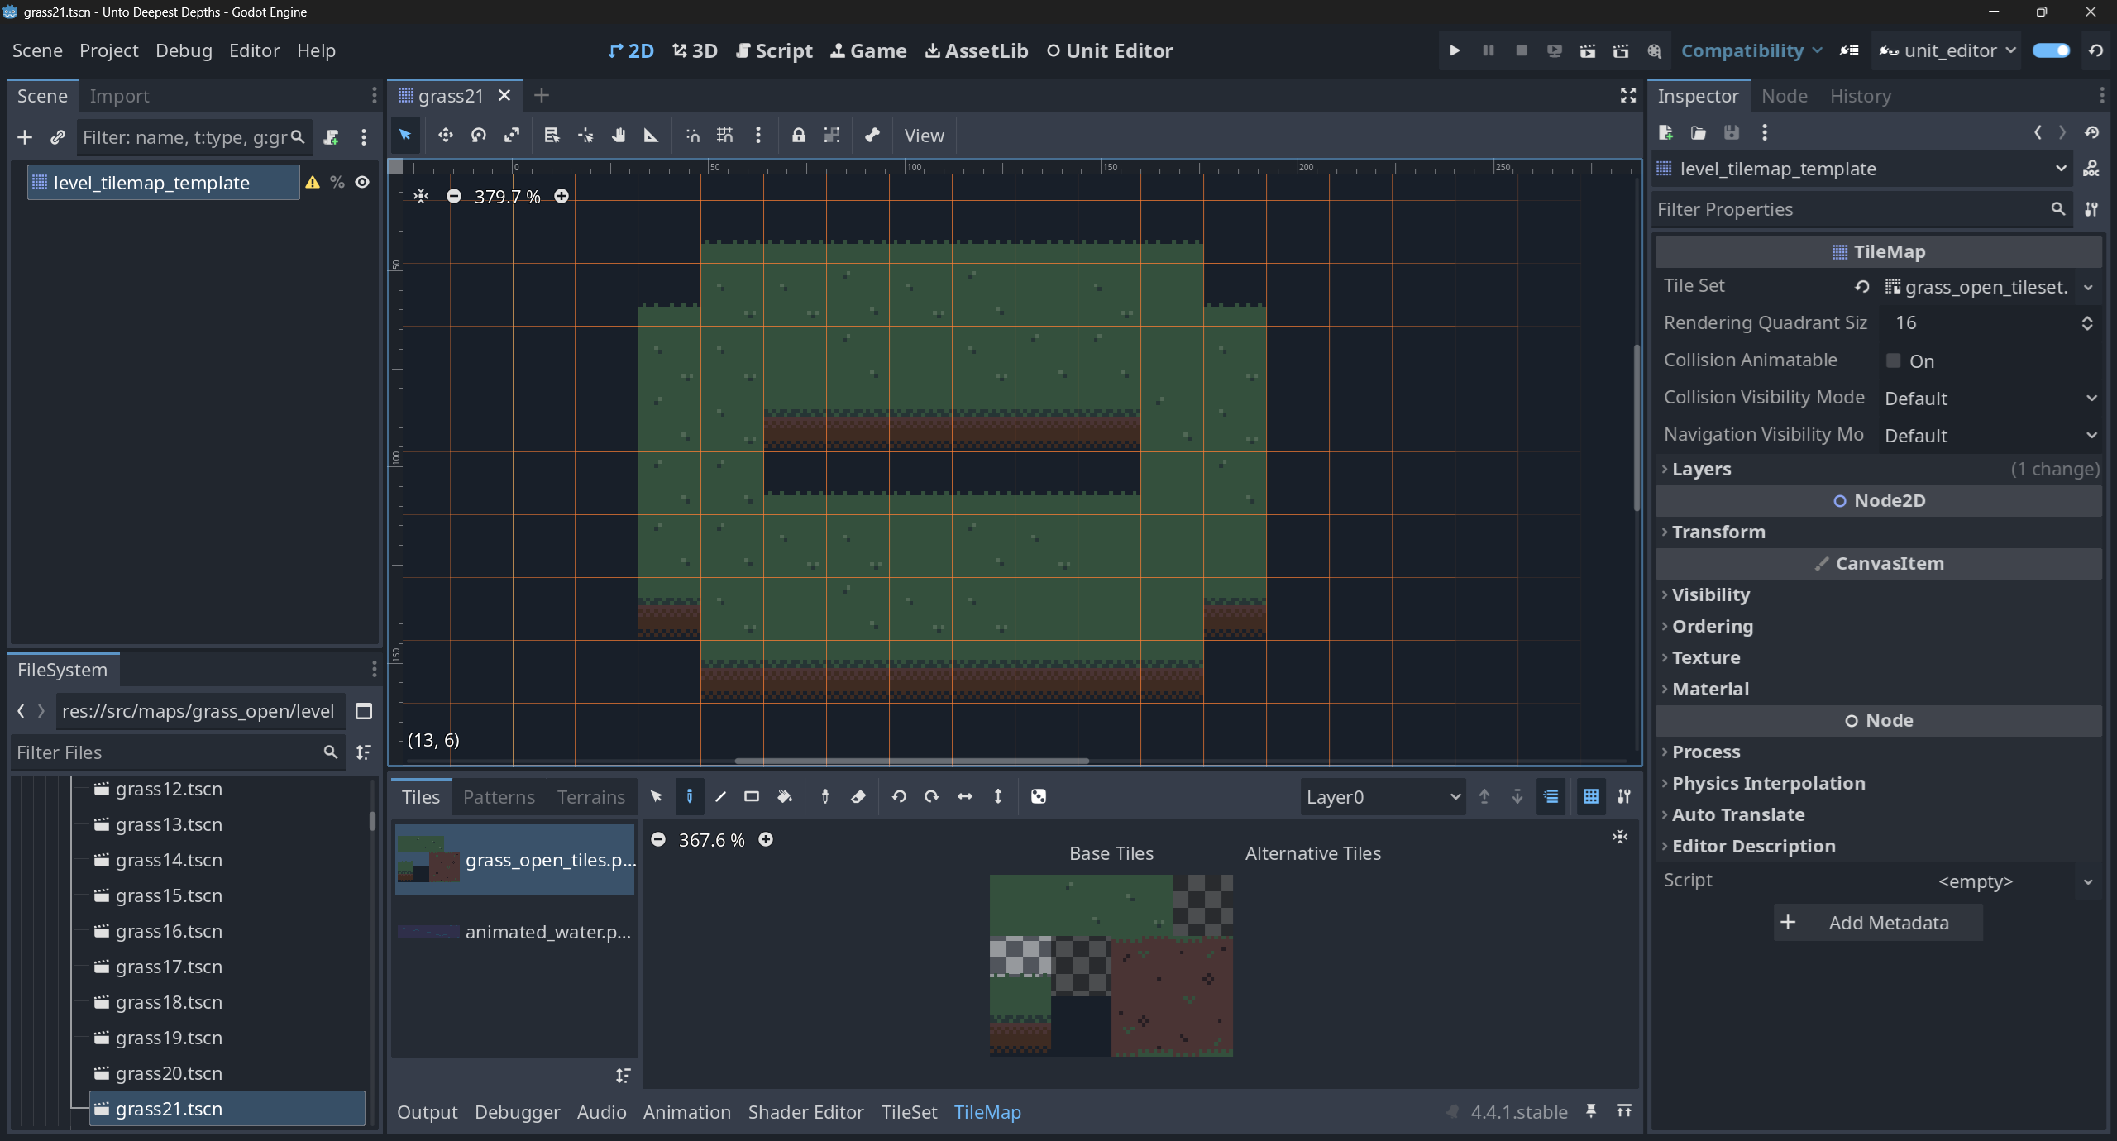Viewport: 2117px width, 1141px height.
Task: Run the current scene clapper icon
Action: pyautogui.click(x=1587, y=50)
